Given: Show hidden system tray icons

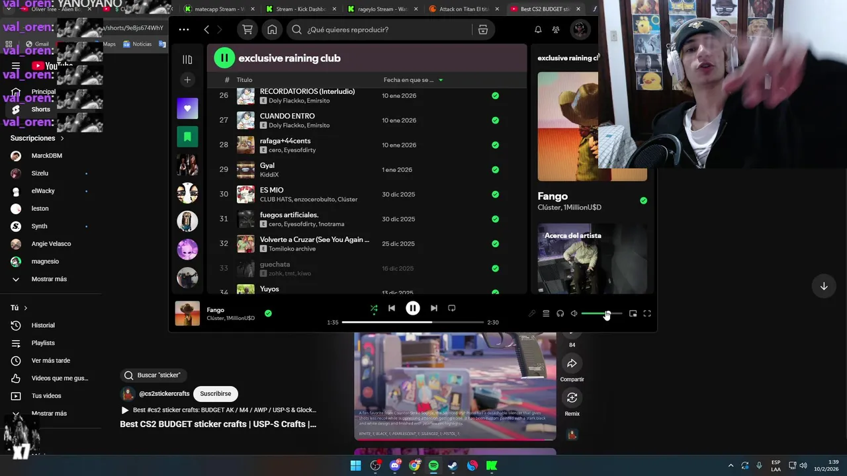Looking at the screenshot, I should click(731, 465).
